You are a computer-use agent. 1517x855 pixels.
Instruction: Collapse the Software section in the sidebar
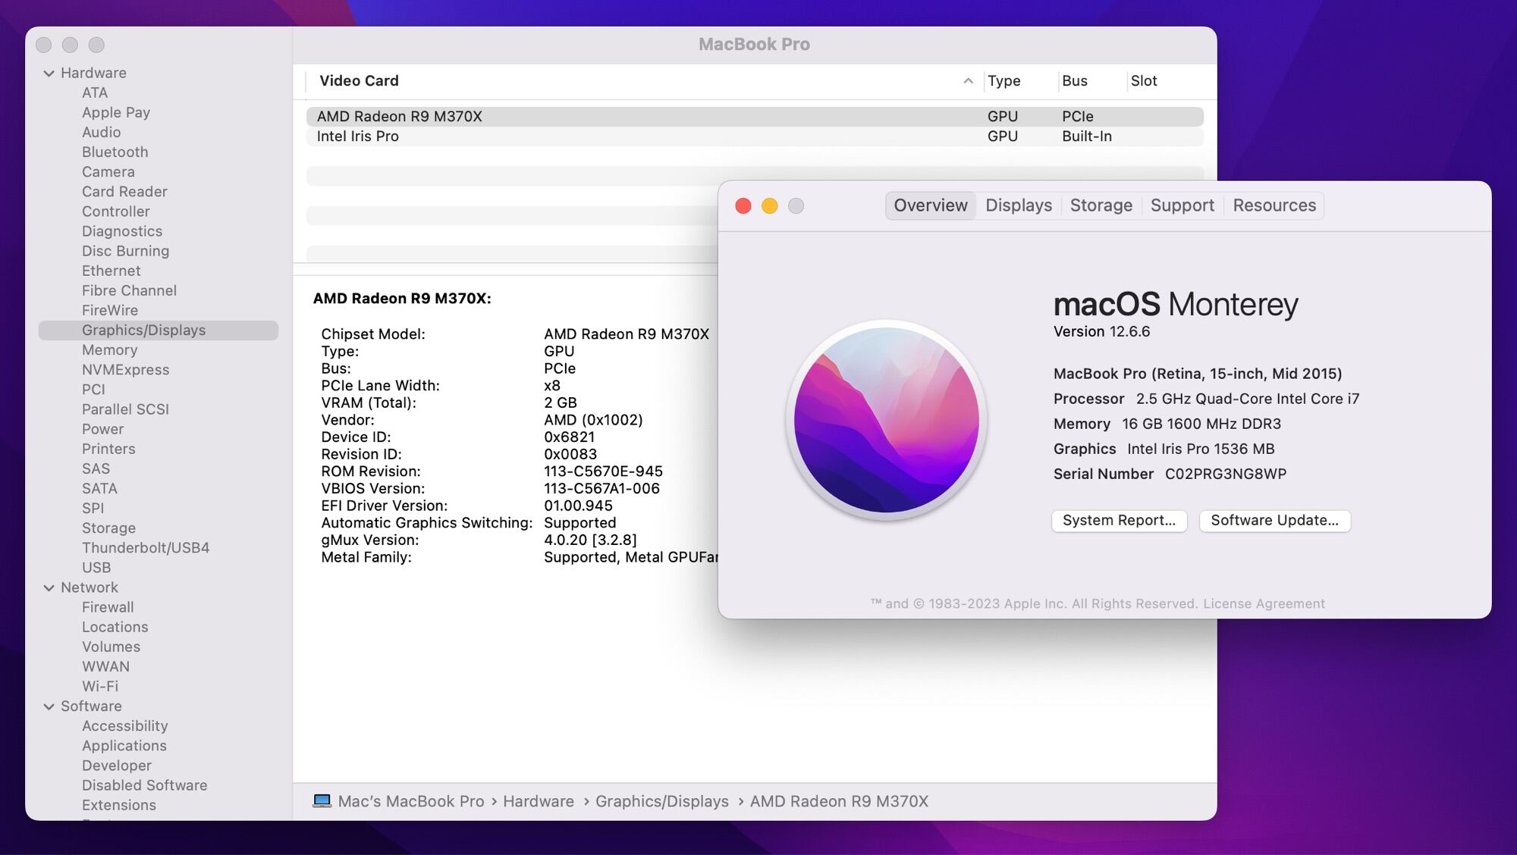coord(49,706)
